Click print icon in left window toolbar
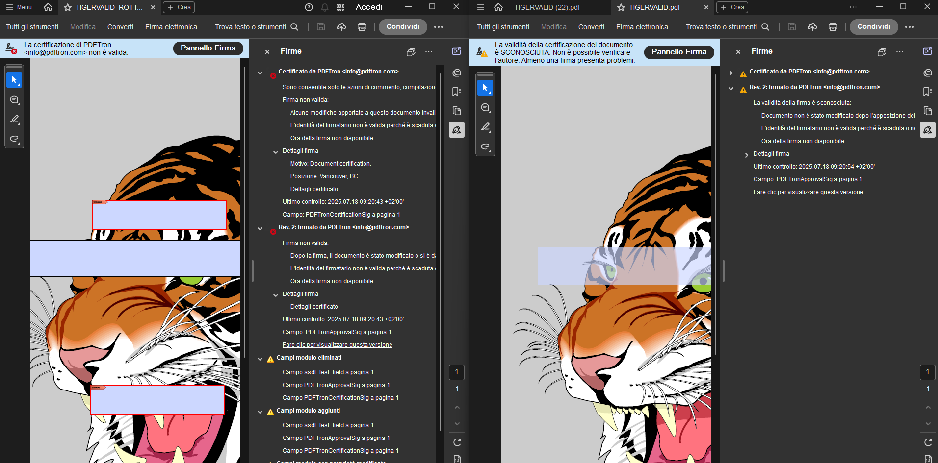This screenshot has width=938, height=463. click(x=362, y=27)
